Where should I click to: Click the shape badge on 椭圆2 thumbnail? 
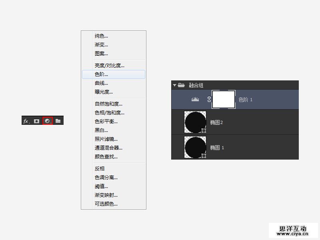coord(203,130)
